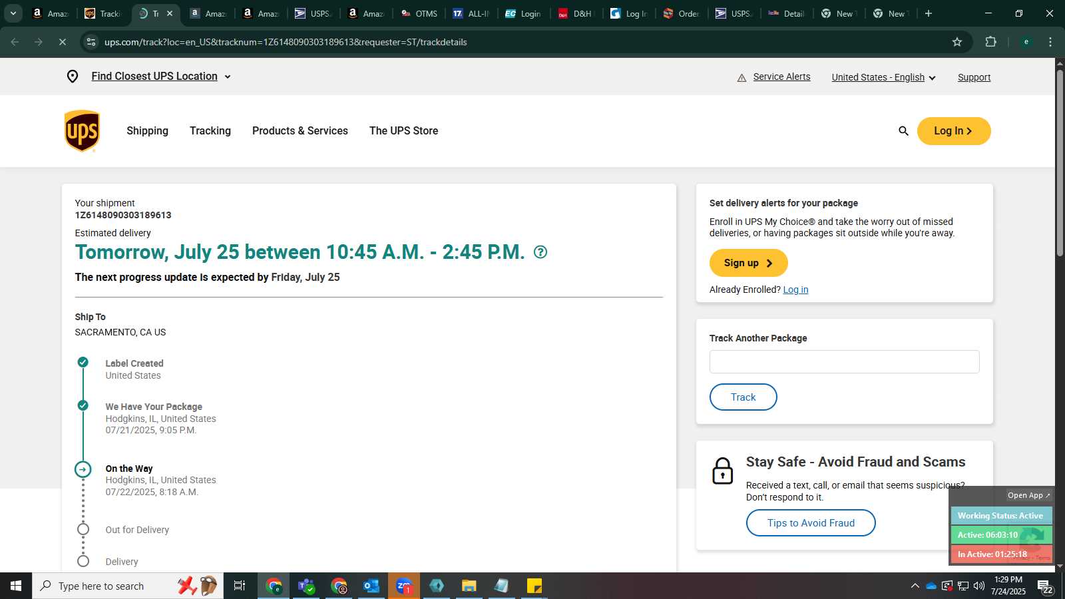Click Tips to Avoid Fraud button
1065x599 pixels.
(x=811, y=523)
